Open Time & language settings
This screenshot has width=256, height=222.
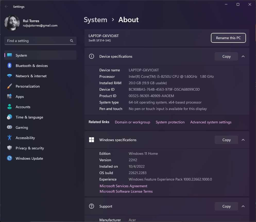tap(40, 117)
